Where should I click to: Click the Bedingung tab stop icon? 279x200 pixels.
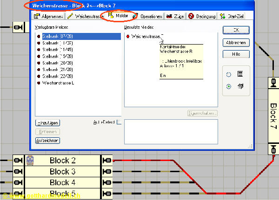[x=191, y=17]
